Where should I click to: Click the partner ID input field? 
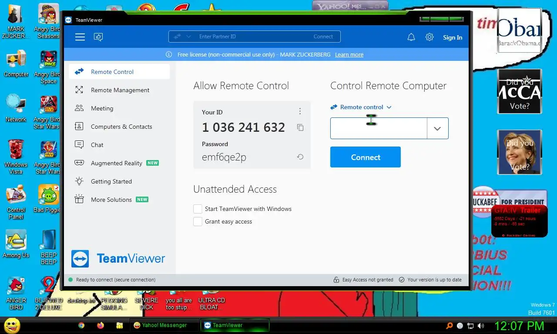[379, 128]
